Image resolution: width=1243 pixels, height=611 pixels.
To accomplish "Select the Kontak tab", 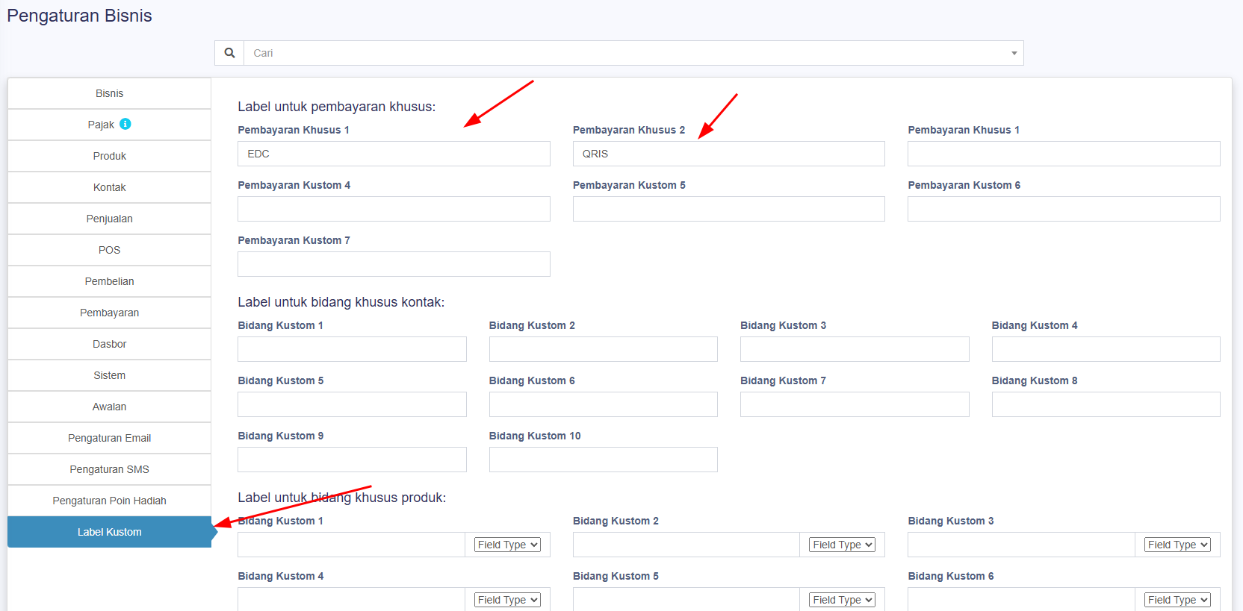I will coord(109,187).
